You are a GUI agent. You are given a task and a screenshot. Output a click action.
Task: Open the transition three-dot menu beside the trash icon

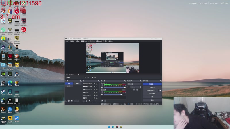point(140,90)
